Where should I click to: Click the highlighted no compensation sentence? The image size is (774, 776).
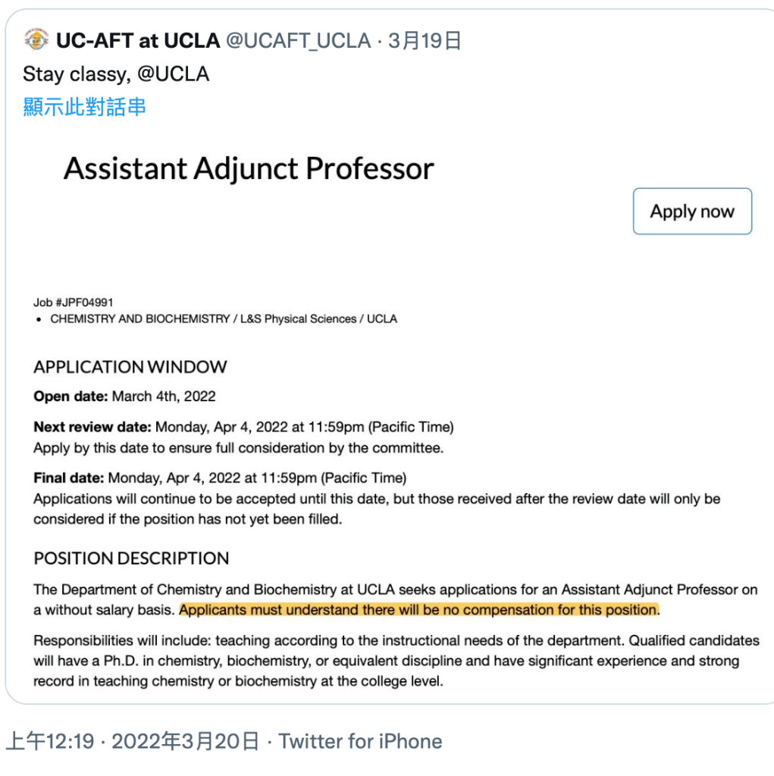pyautogui.click(x=419, y=610)
